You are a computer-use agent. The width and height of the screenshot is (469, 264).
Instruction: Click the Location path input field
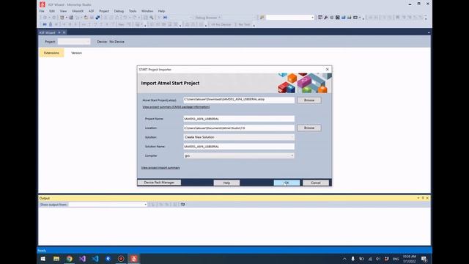[x=239, y=128]
